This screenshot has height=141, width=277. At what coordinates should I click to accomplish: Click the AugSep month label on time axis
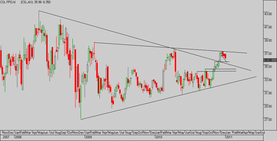click(61, 133)
